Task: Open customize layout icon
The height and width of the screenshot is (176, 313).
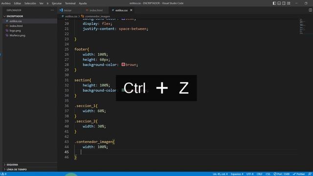Action: pyautogui.click(x=289, y=3)
